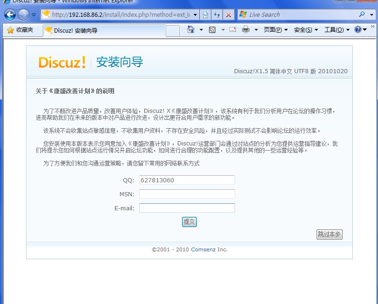This screenshot has height=304, width=378.
Task: Click the address bar URL field
Action: tap(121, 15)
